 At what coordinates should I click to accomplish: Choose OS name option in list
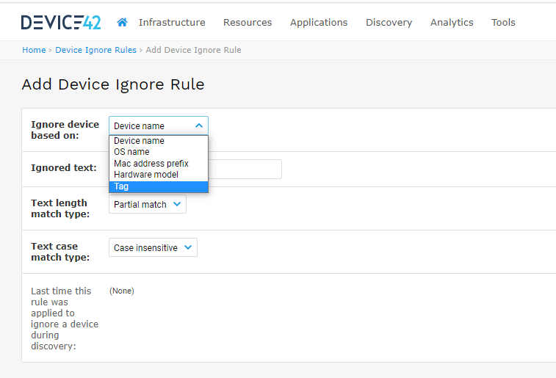click(x=159, y=152)
